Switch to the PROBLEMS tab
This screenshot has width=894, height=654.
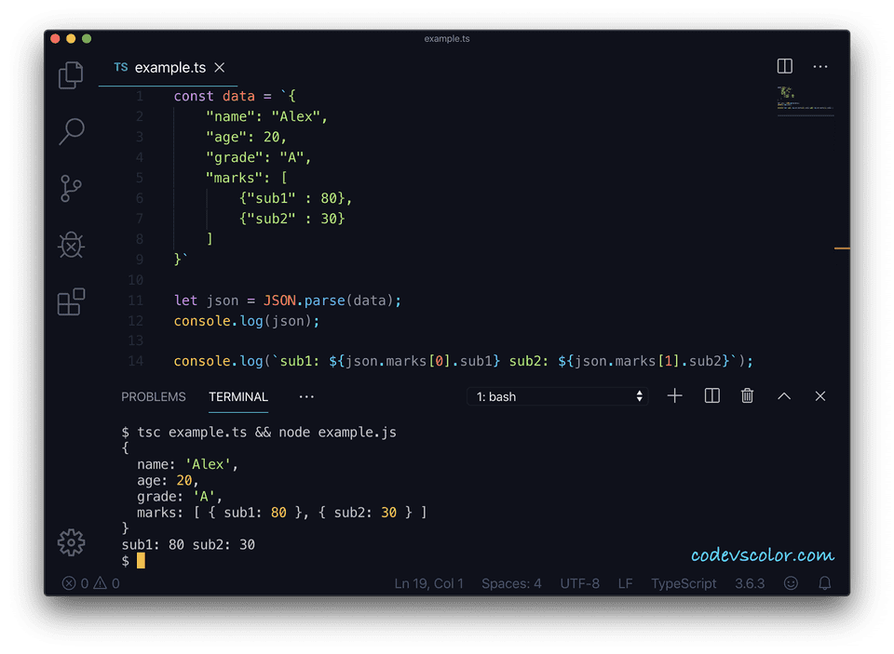(154, 396)
